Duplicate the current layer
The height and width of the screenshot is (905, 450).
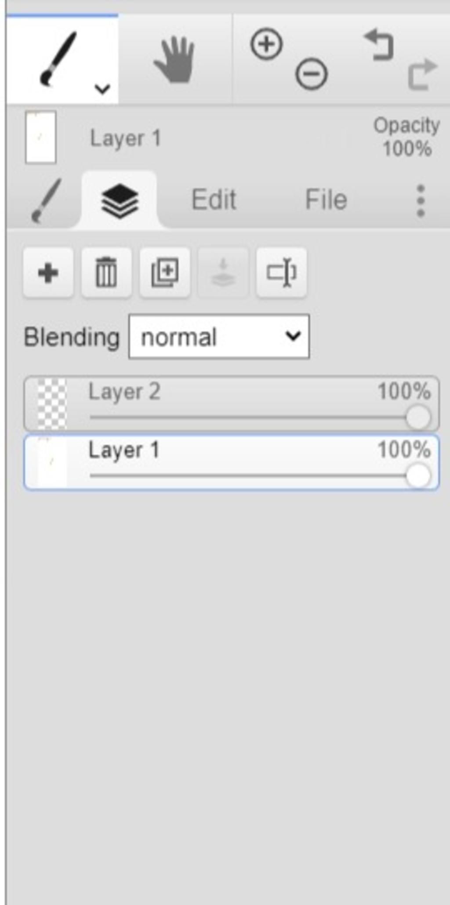pyautogui.click(x=165, y=273)
